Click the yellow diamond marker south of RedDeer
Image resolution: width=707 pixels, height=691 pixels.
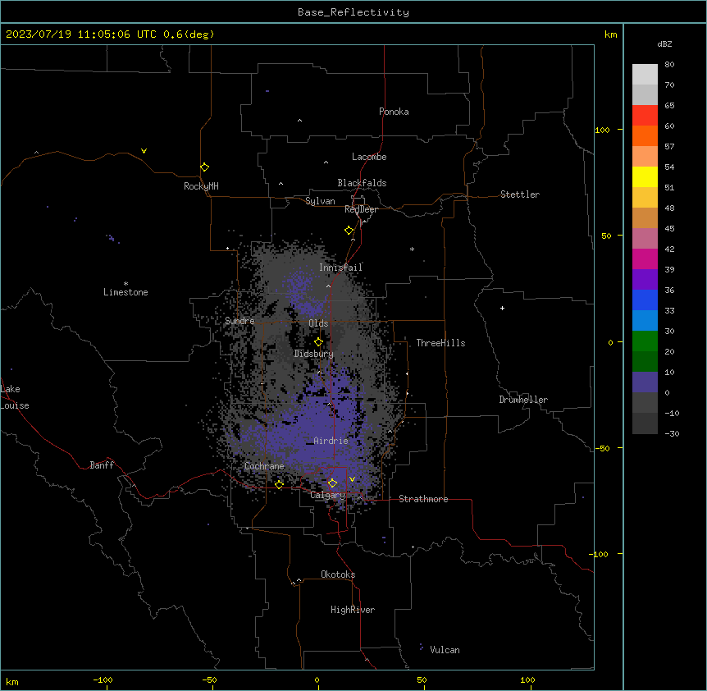(349, 231)
